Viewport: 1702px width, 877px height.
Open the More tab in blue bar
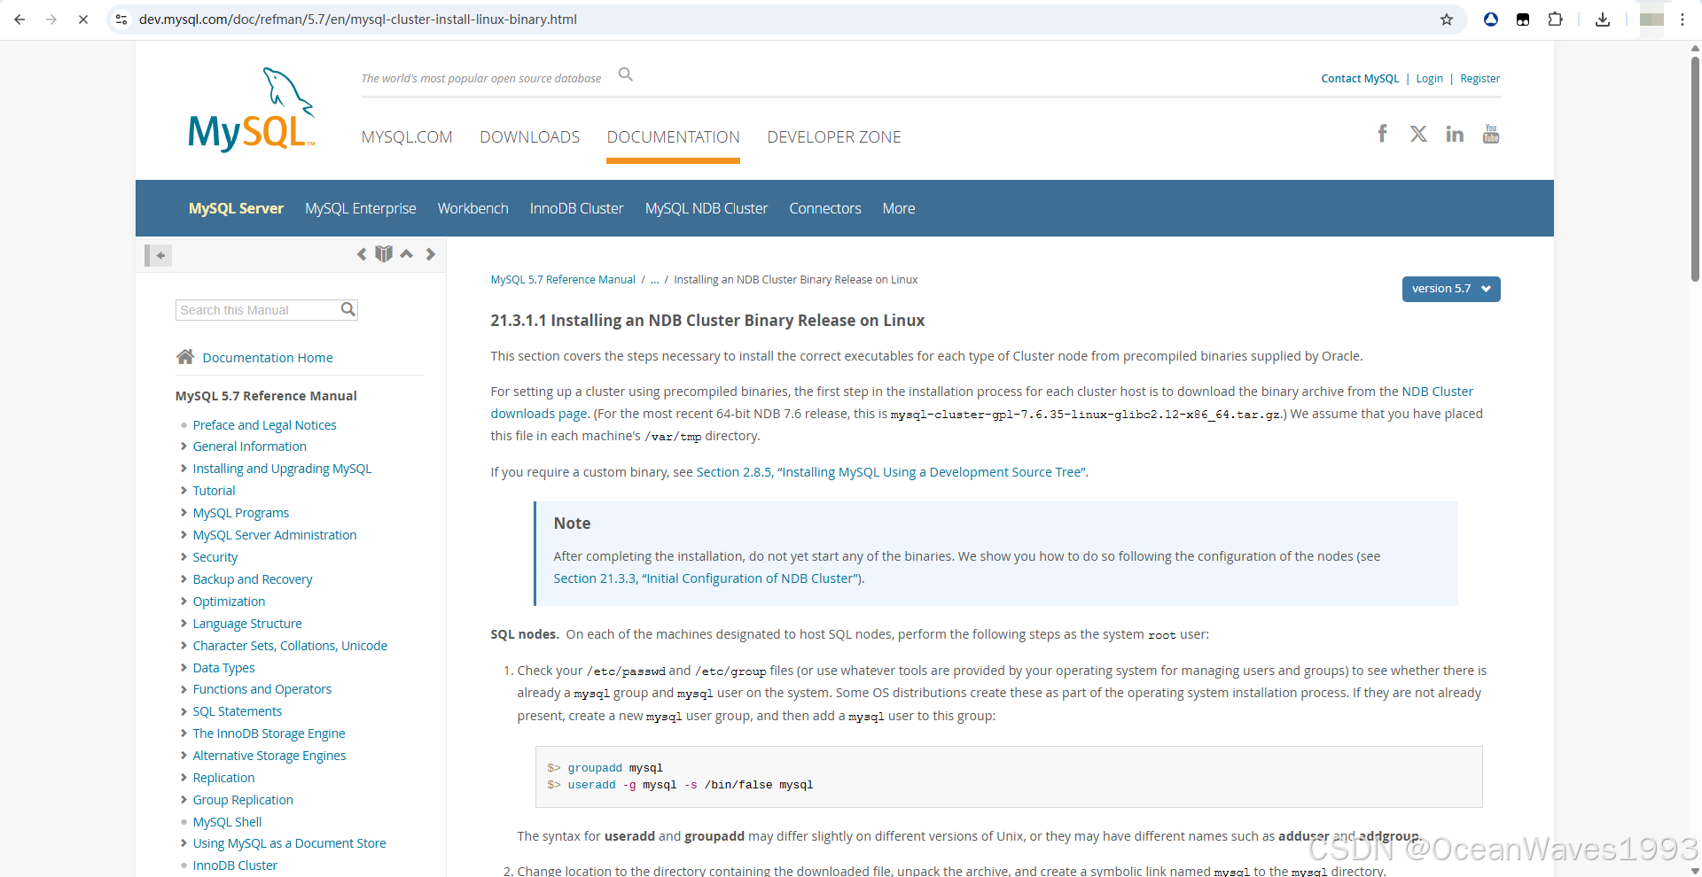(899, 208)
